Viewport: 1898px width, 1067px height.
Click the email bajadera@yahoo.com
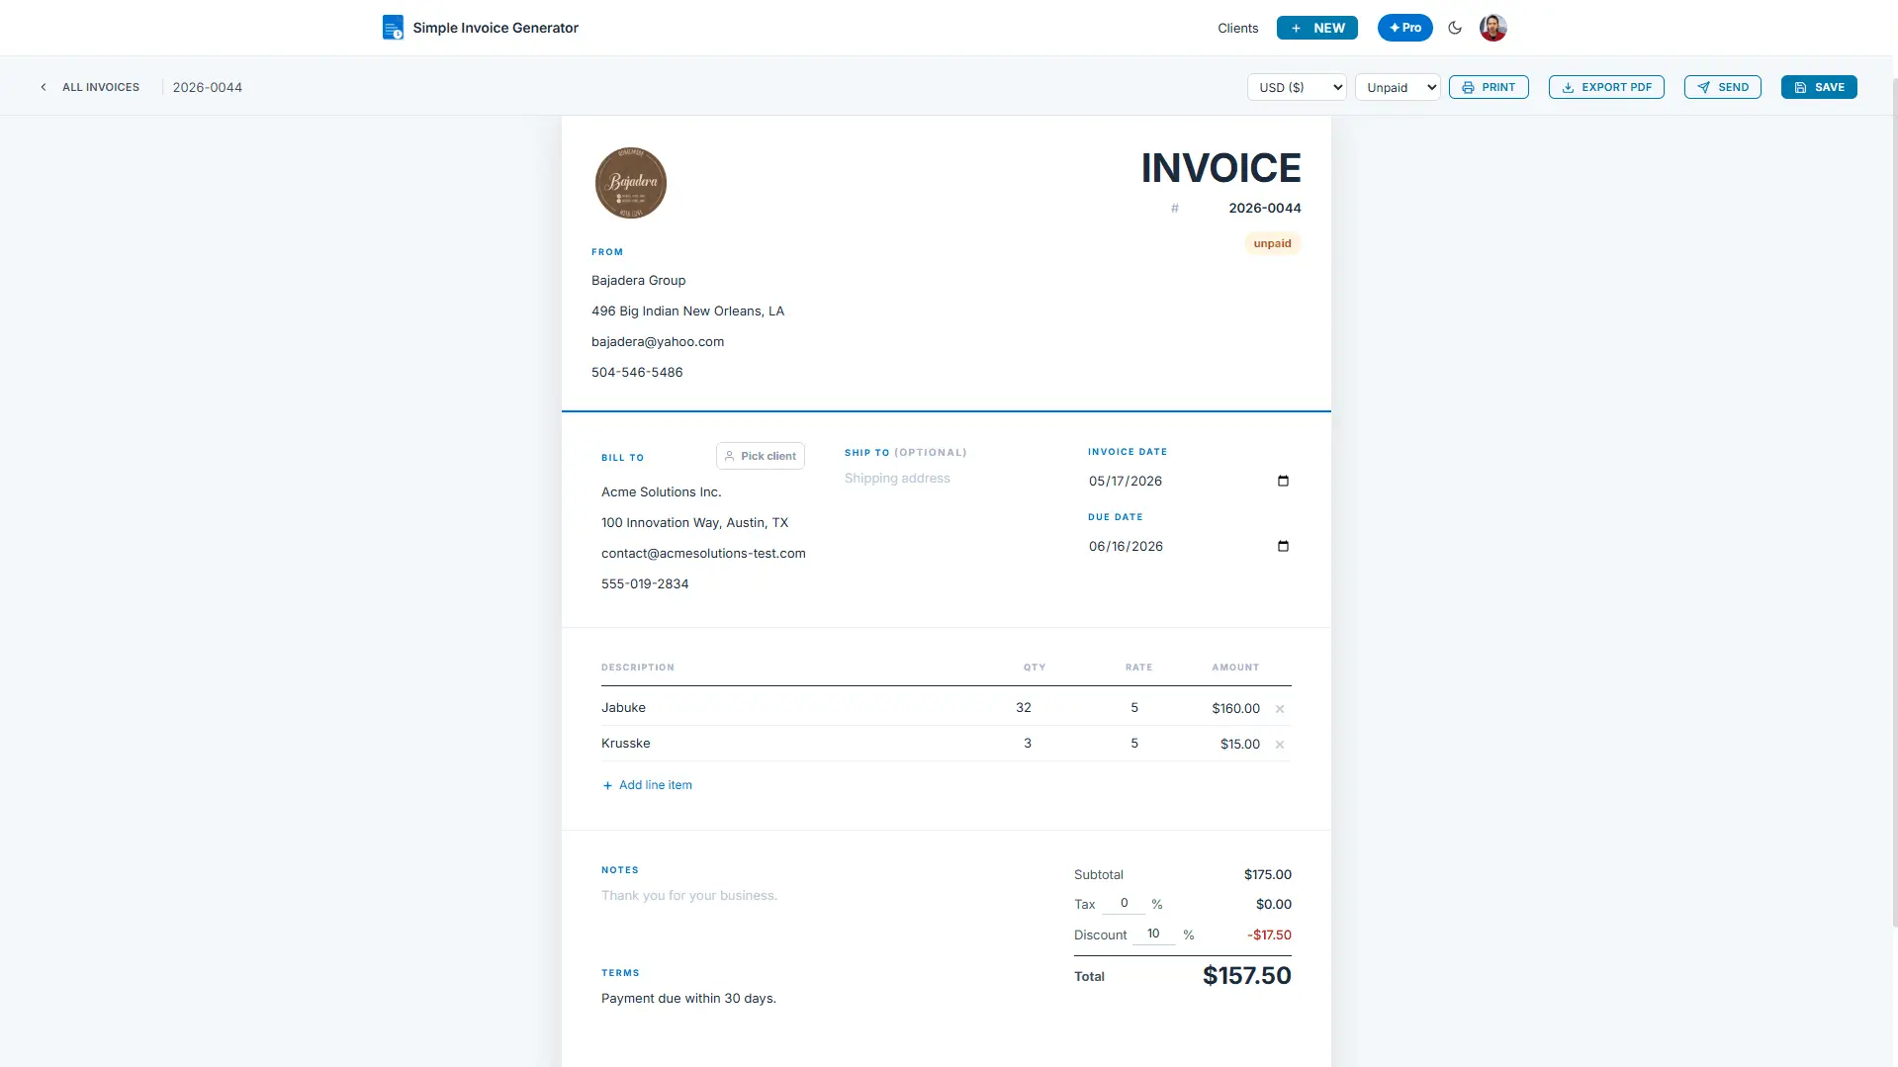658,342
